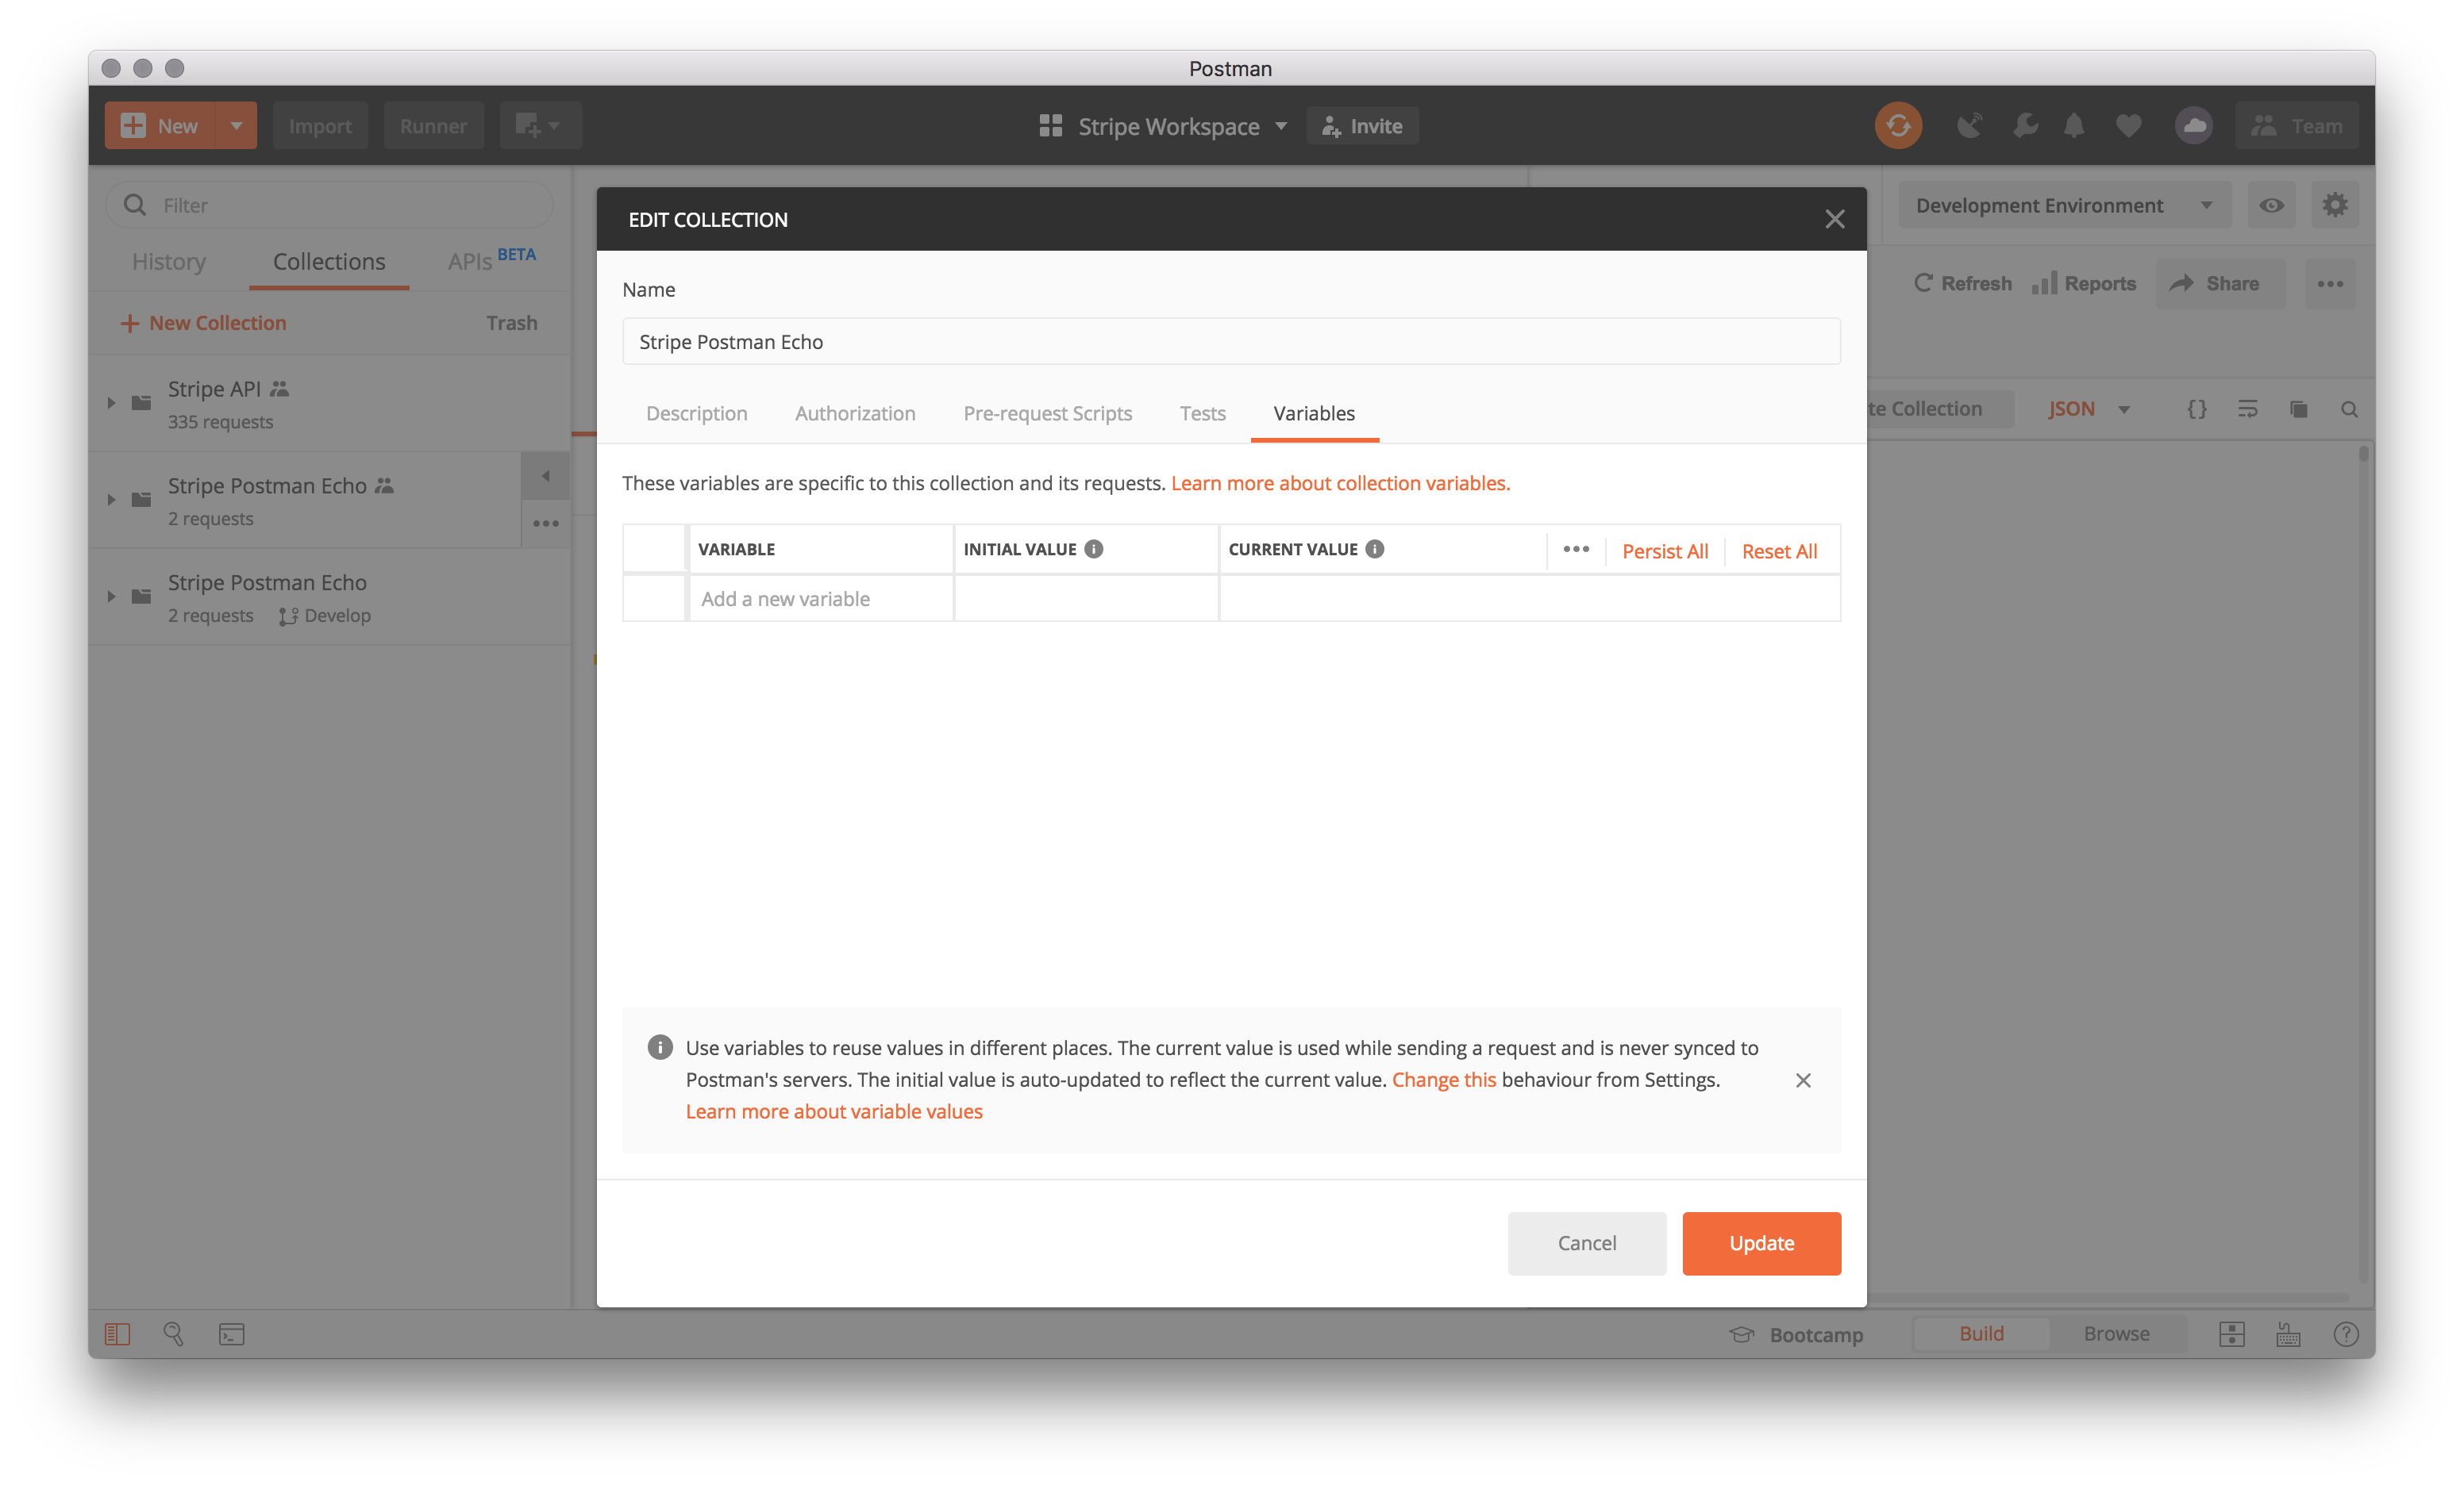Open the settings wrench menu

click(2025, 125)
